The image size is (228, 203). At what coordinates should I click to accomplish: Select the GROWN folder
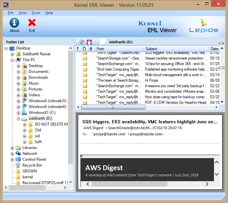(30, 171)
